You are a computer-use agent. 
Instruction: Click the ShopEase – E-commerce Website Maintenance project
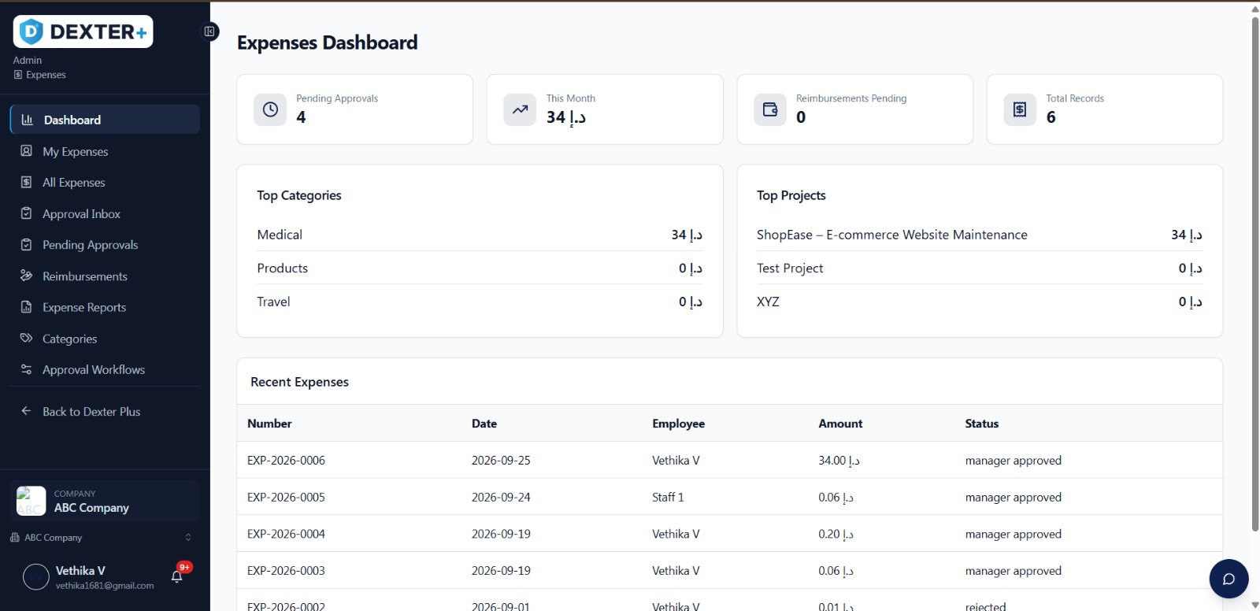[x=892, y=235]
